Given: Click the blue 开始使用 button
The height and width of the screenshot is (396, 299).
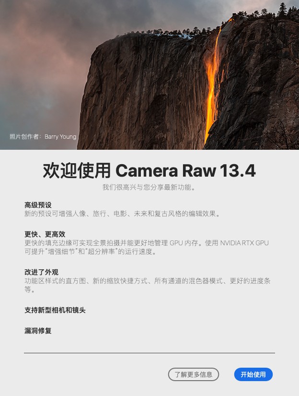Looking at the screenshot, I should [253, 374].
